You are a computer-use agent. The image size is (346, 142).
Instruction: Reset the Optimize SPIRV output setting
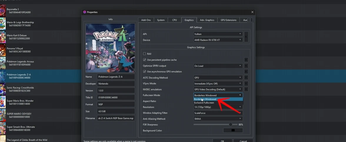point(246,66)
